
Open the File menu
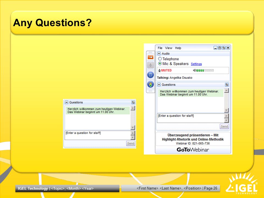click(160, 48)
